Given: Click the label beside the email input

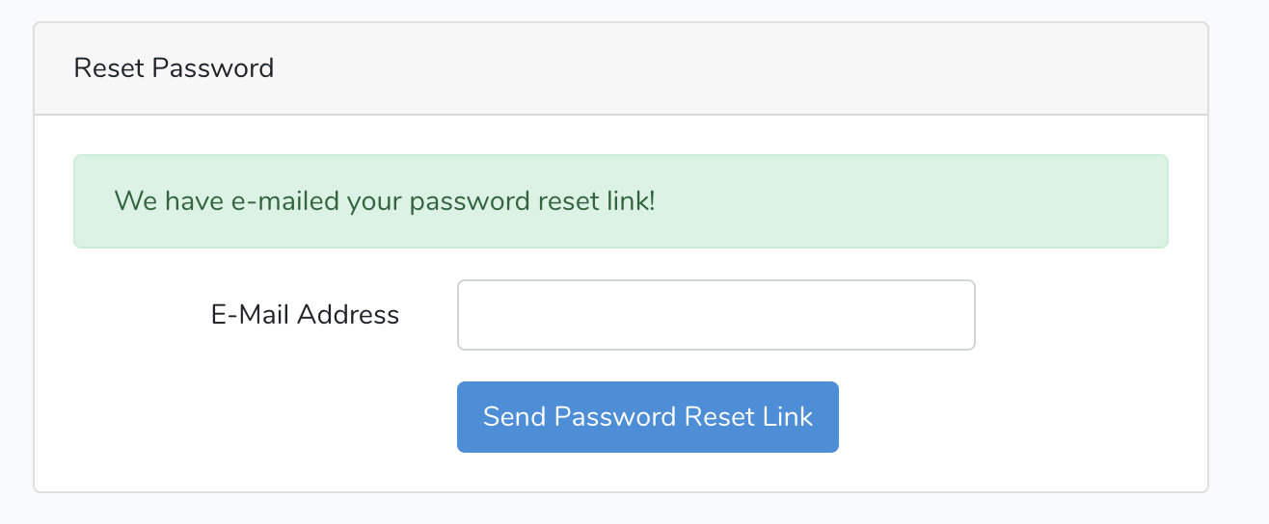Looking at the screenshot, I should pos(305,315).
